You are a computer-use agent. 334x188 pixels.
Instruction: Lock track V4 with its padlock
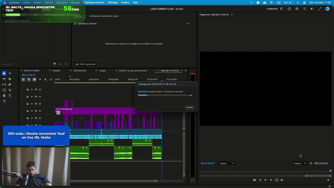click(27, 111)
